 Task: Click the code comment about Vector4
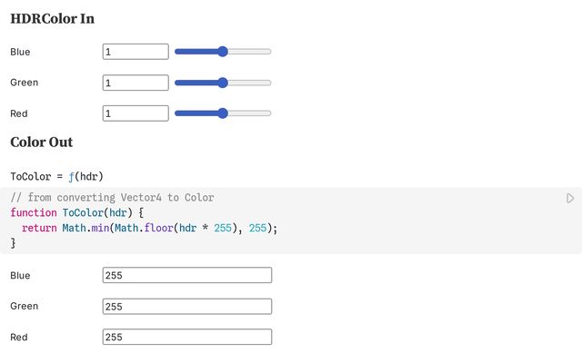(112, 198)
